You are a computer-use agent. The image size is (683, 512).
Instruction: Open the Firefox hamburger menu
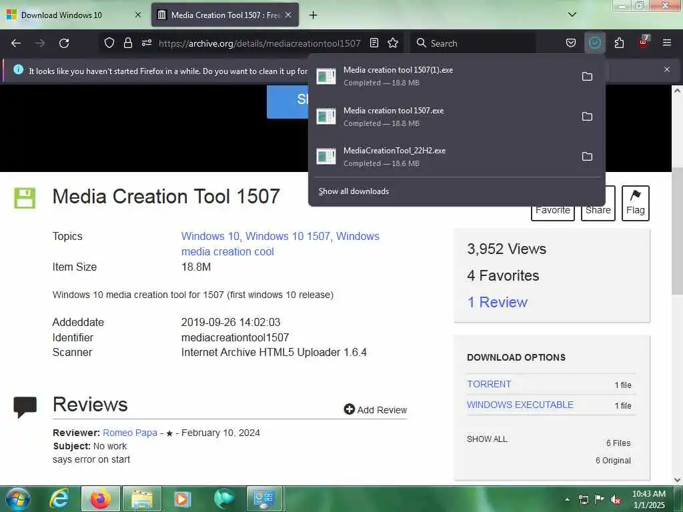click(x=666, y=43)
